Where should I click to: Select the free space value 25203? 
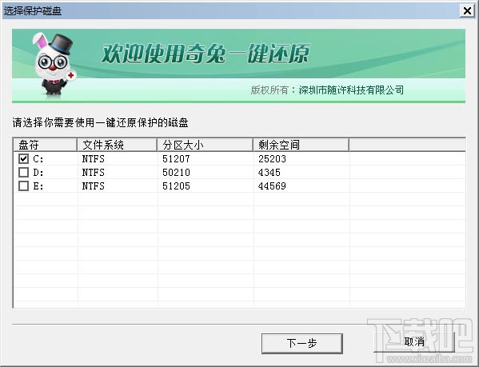pos(272,159)
